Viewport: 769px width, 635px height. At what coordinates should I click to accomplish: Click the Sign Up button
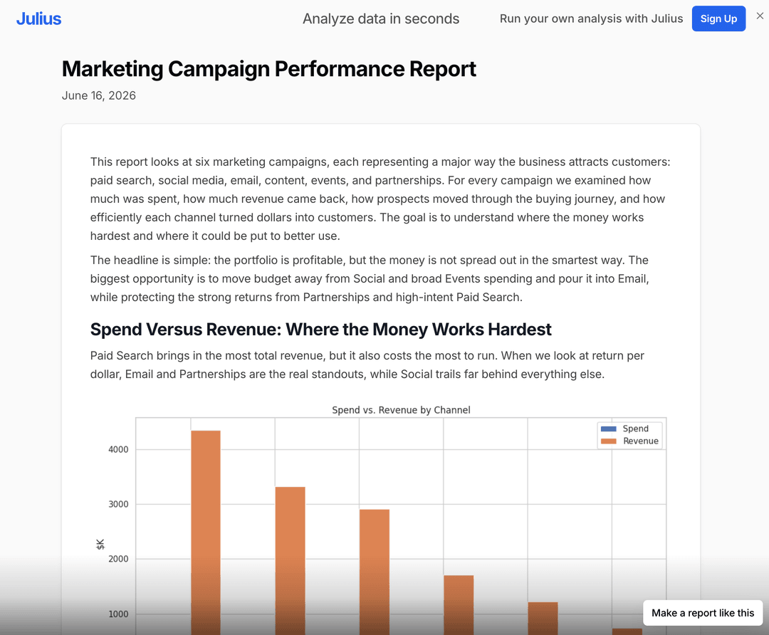[x=718, y=19]
